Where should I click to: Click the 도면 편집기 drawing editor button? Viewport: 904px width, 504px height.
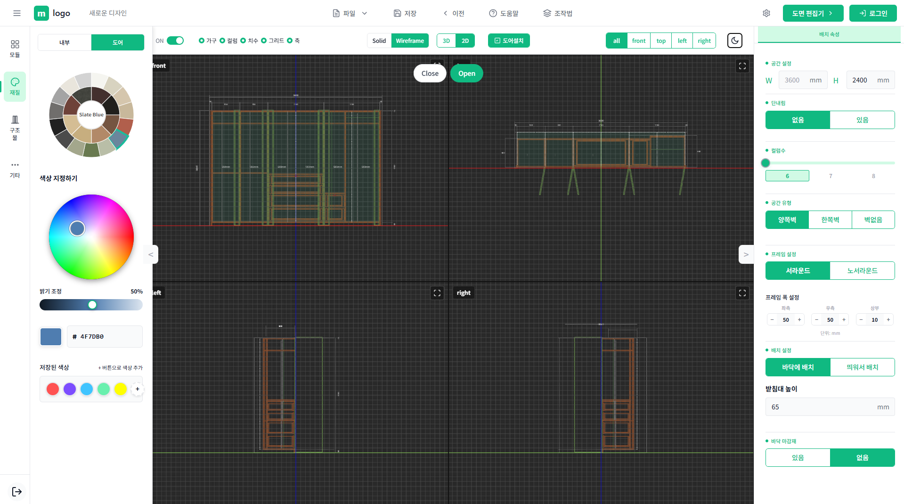click(813, 13)
